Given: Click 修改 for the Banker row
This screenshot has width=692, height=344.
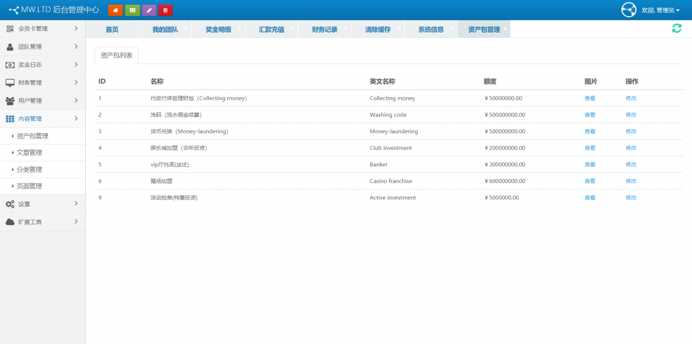Looking at the screenshot, I should (631, 165).
